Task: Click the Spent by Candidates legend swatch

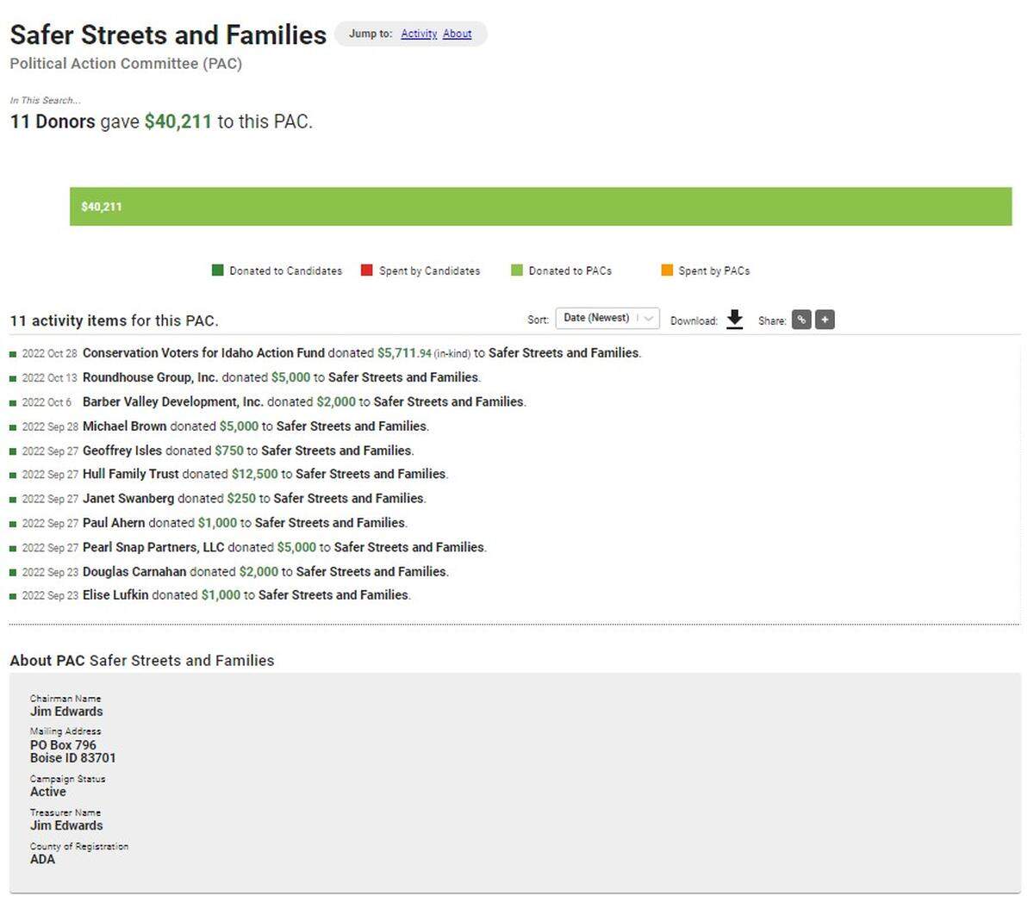Action: 366,271
